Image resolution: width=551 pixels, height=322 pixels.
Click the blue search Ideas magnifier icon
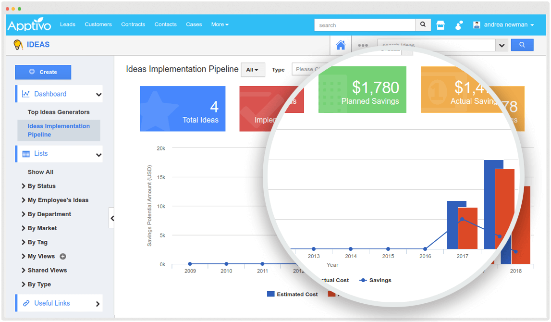pos(522,45)
